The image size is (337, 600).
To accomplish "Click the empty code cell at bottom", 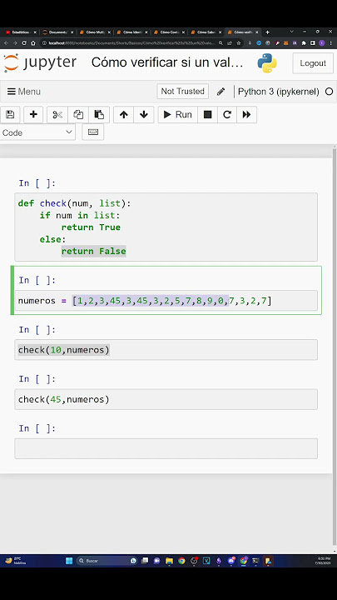I will pos(166,448).
